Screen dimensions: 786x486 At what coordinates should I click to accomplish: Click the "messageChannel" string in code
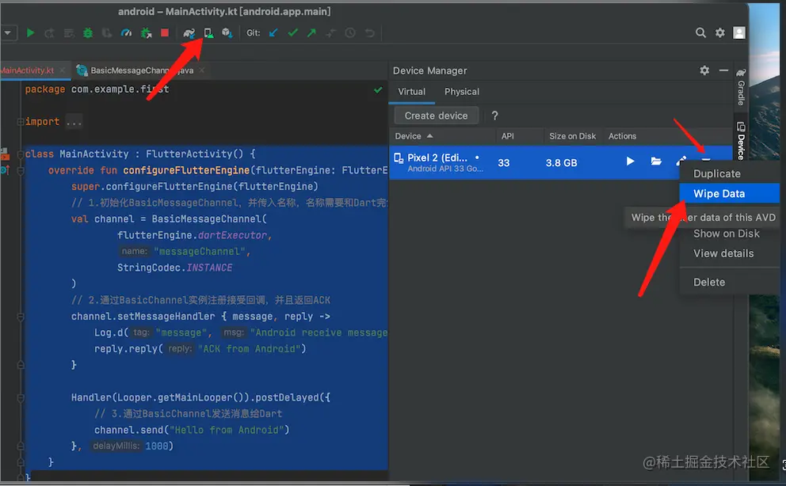tap(200, 251)
